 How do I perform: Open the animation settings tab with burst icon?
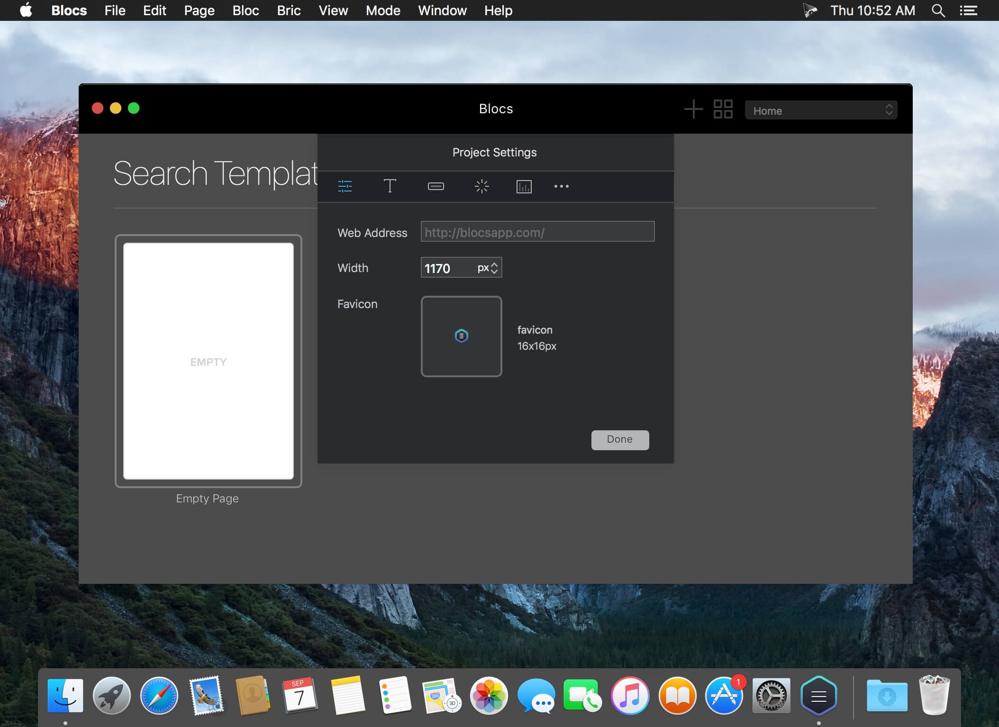pos(481,186)
